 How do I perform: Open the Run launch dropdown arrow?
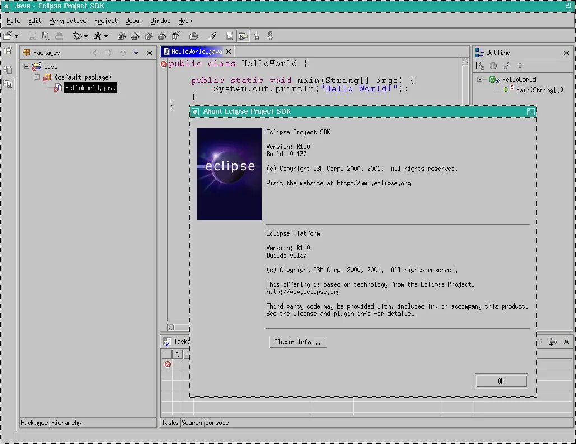(x=106, y=36)
